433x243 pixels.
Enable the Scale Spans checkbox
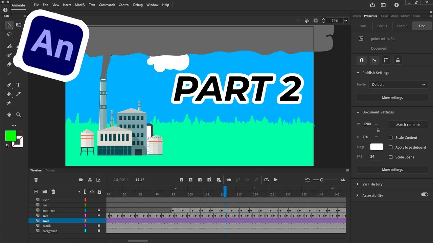click(x=391, y=157)
